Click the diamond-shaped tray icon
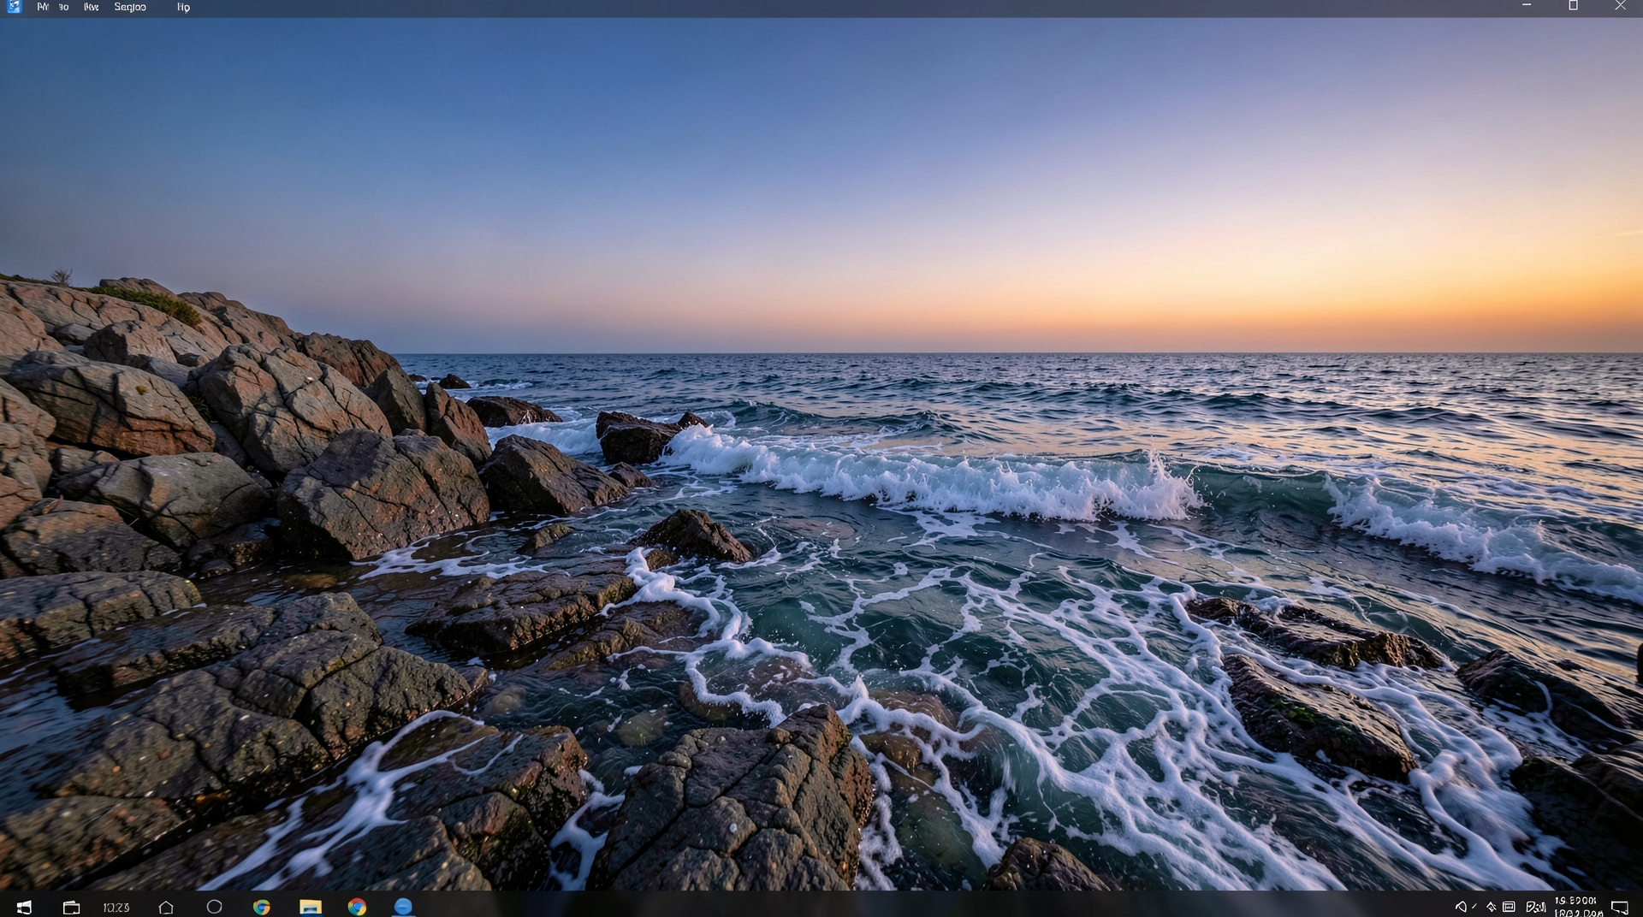The width and height of the screenshot is (1643, 917). pyautogui.click(x=1491, y=907)
